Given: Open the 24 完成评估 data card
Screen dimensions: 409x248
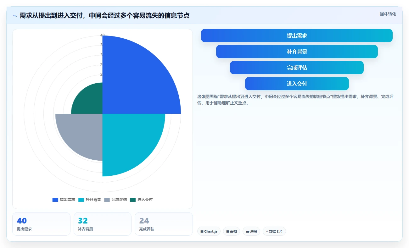Looking at the screenshot, I should [164, 224].
